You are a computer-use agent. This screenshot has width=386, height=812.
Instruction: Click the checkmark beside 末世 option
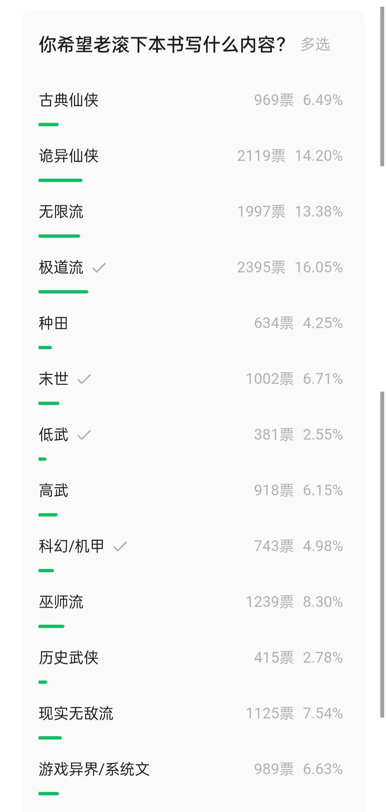84,379
